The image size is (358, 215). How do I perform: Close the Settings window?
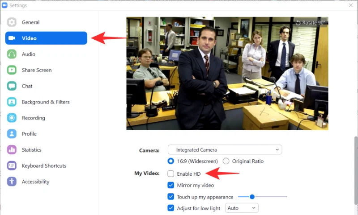point(351,5)
